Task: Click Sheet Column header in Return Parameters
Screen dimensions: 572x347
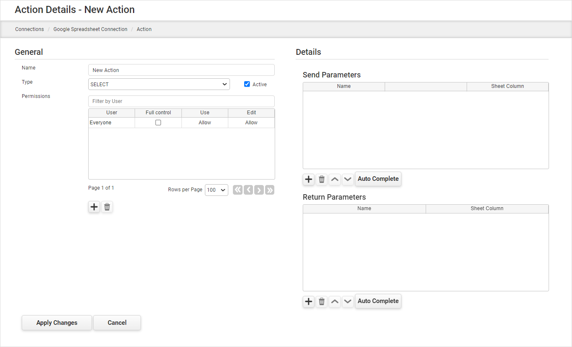Action: point(487,208)
